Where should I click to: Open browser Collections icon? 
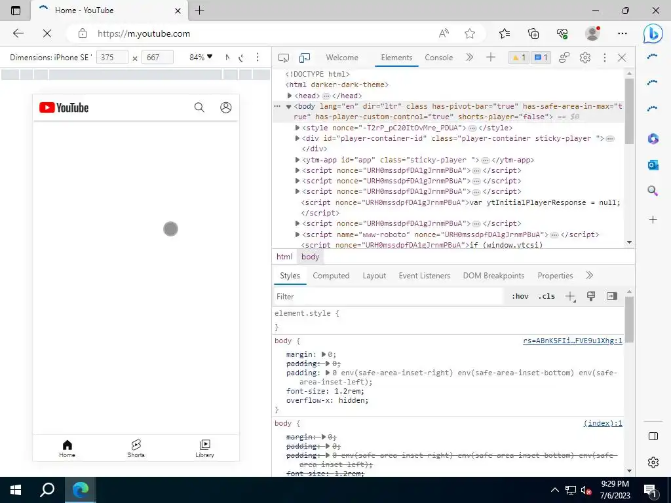[533, 33]
